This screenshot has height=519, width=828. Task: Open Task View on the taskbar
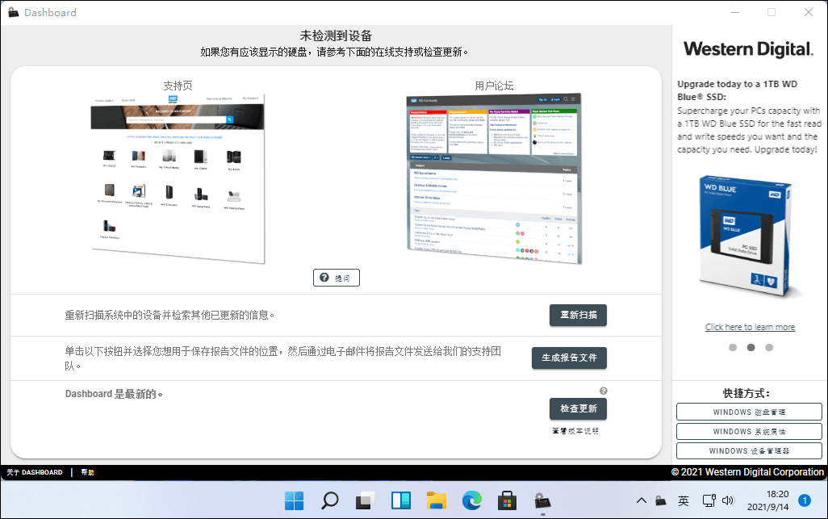point(365,500)
